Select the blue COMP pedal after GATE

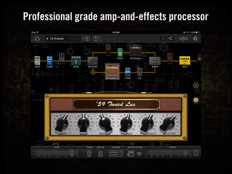point(49,60)
